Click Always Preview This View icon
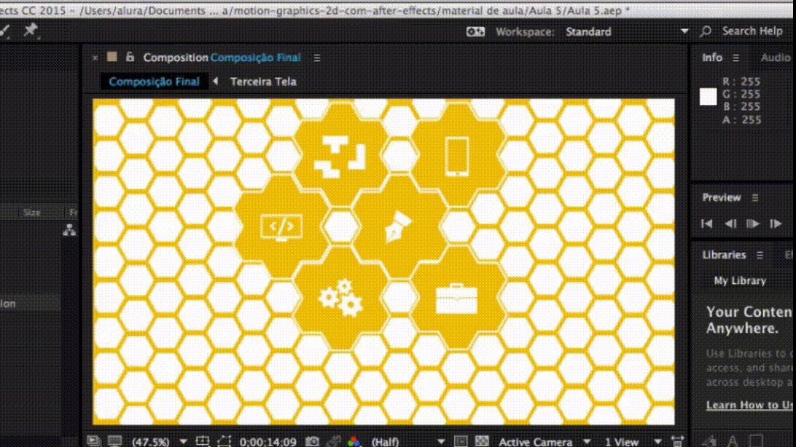This screenshot has width=796, height=447. coord(93,441)
